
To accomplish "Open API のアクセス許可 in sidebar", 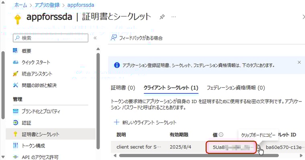I will 40,157.
